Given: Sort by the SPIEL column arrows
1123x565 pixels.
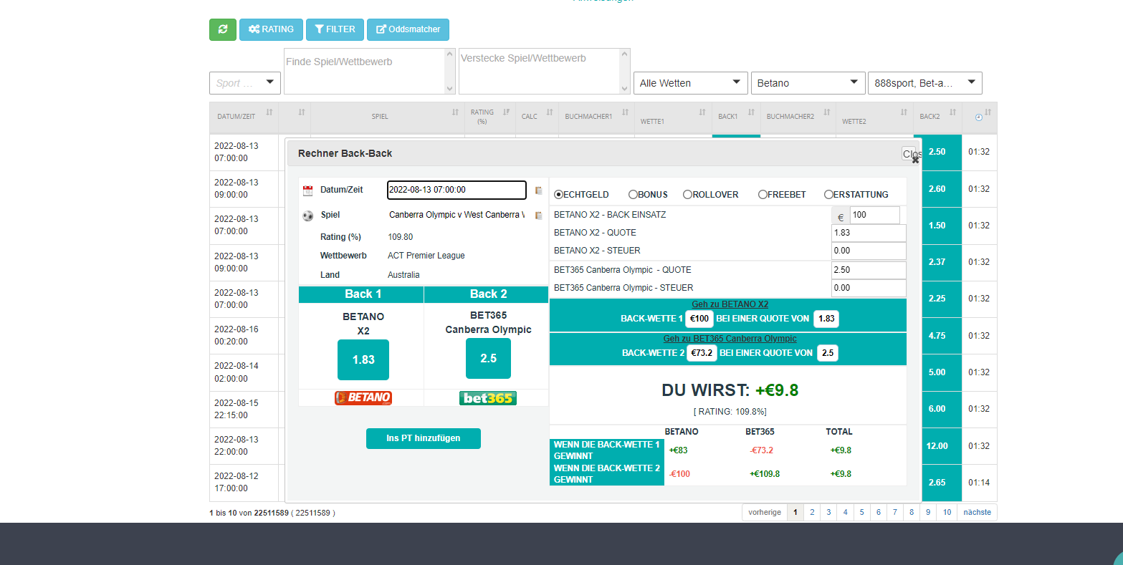Looking at the screenshot, I should 455,112.
